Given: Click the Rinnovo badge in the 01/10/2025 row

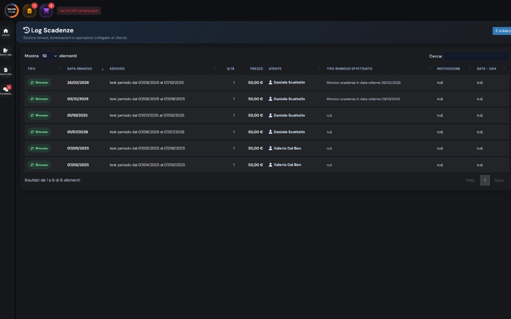Looking at the screenshot, I should (x=39, y=115).
